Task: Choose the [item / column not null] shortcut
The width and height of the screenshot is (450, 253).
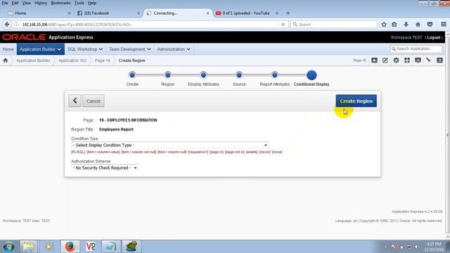Action: [139, 152]
